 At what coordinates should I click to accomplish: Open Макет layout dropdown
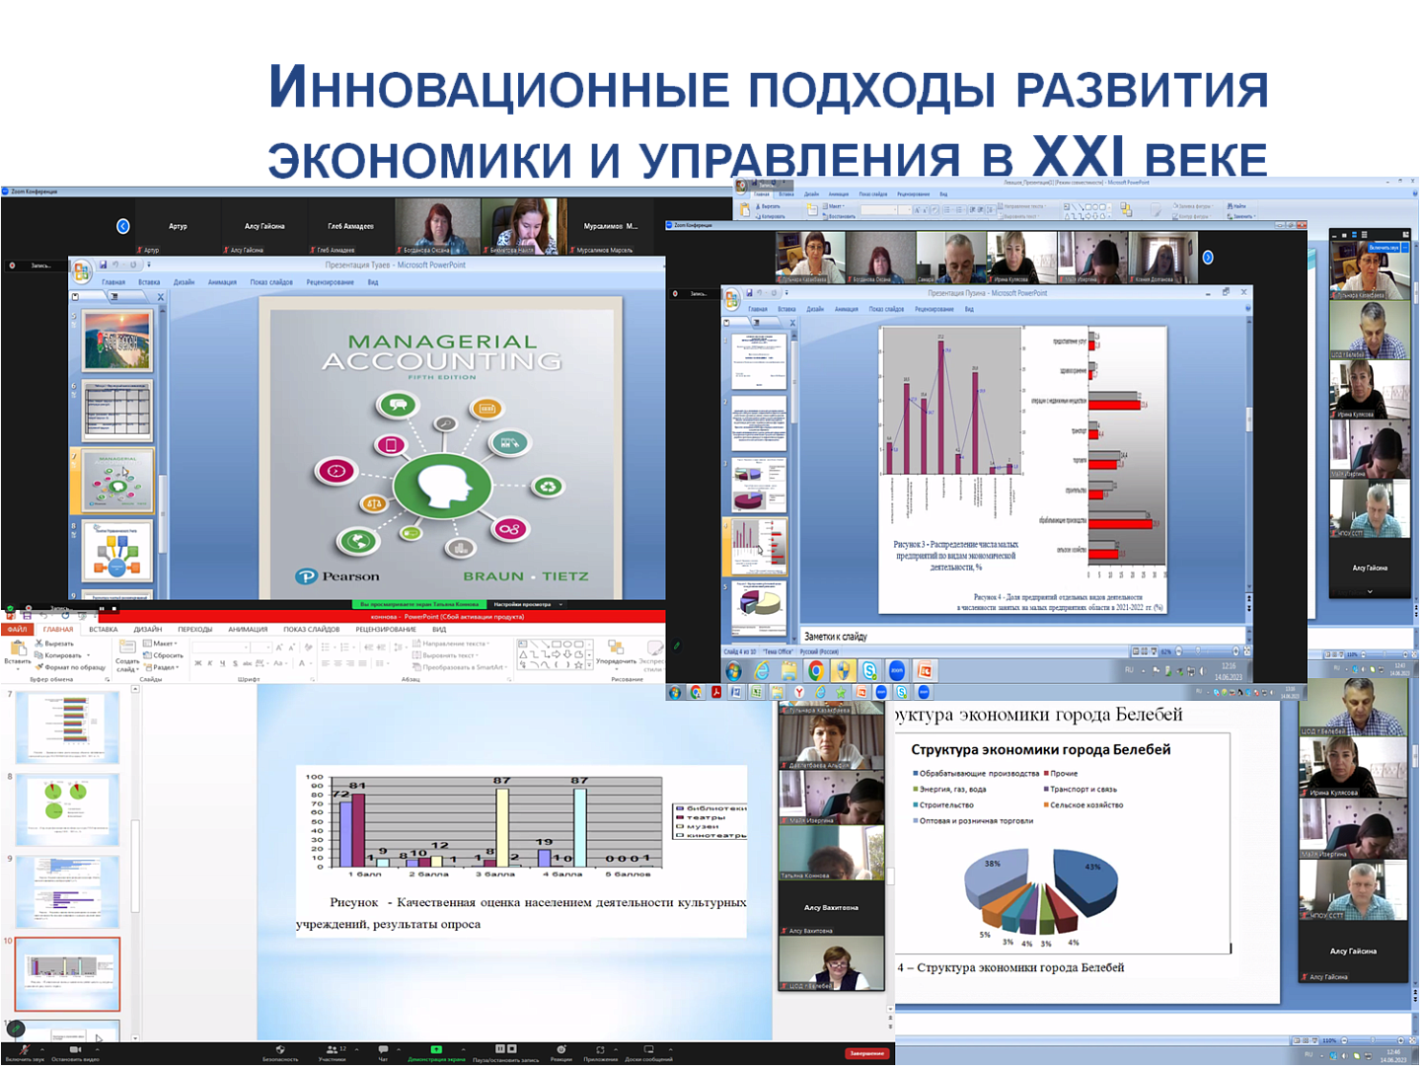pos(160,644)
